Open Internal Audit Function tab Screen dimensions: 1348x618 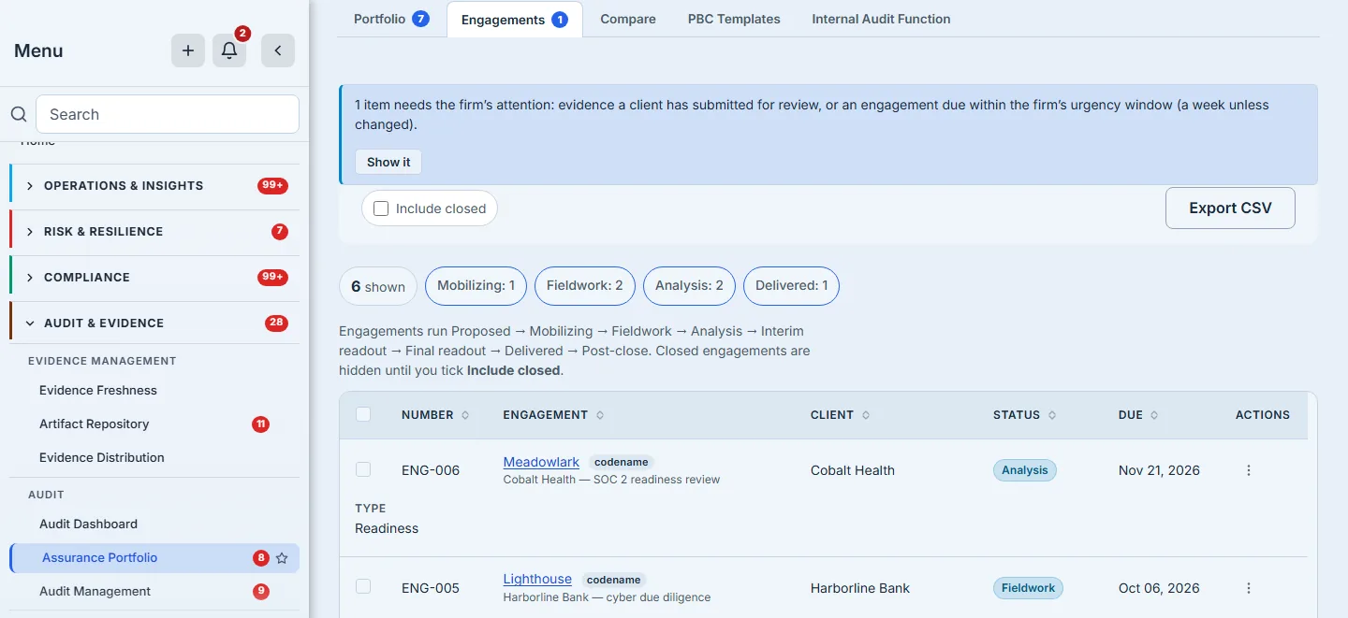(881, 19)
